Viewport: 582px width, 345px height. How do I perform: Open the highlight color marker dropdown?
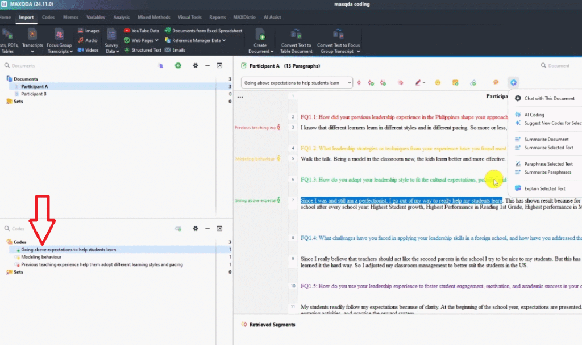(x=424, y=83)
